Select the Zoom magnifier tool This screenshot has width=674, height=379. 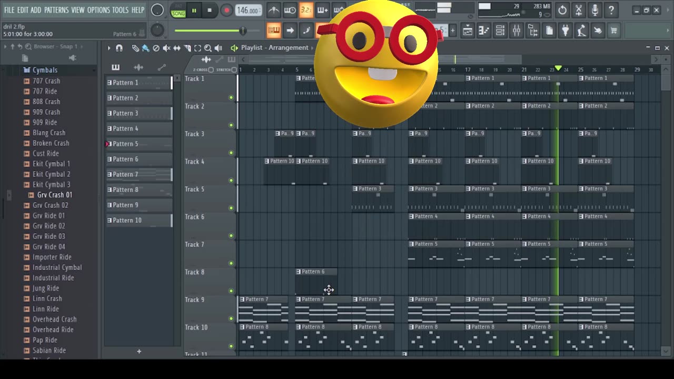[208, 48]
